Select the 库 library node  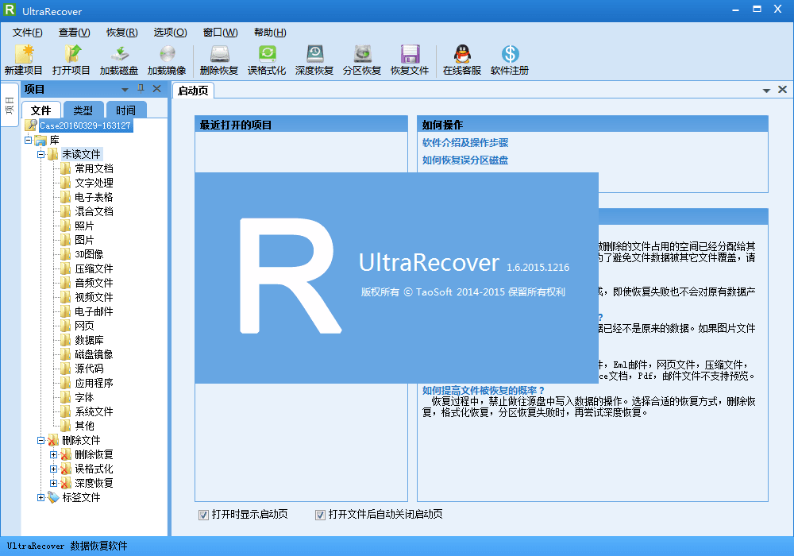[54, 140]
